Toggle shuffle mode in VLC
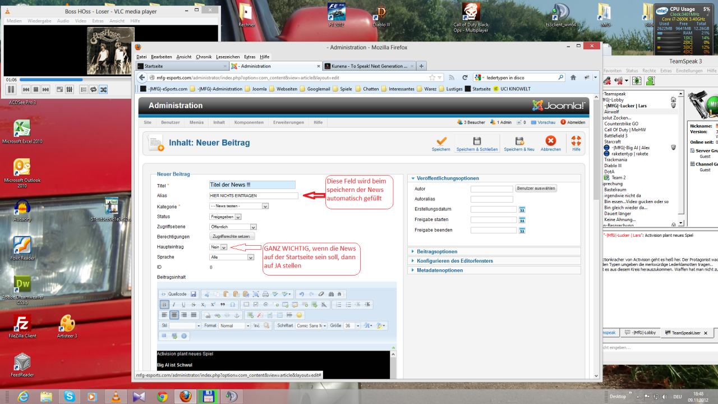Image resolution: width=718 pixels, height=404 pixels. [x=104, y=89]
